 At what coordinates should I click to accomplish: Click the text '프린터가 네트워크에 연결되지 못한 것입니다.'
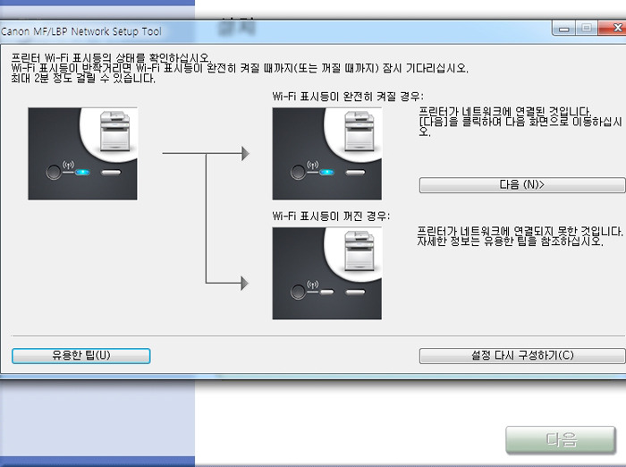[x=520, y=232]
